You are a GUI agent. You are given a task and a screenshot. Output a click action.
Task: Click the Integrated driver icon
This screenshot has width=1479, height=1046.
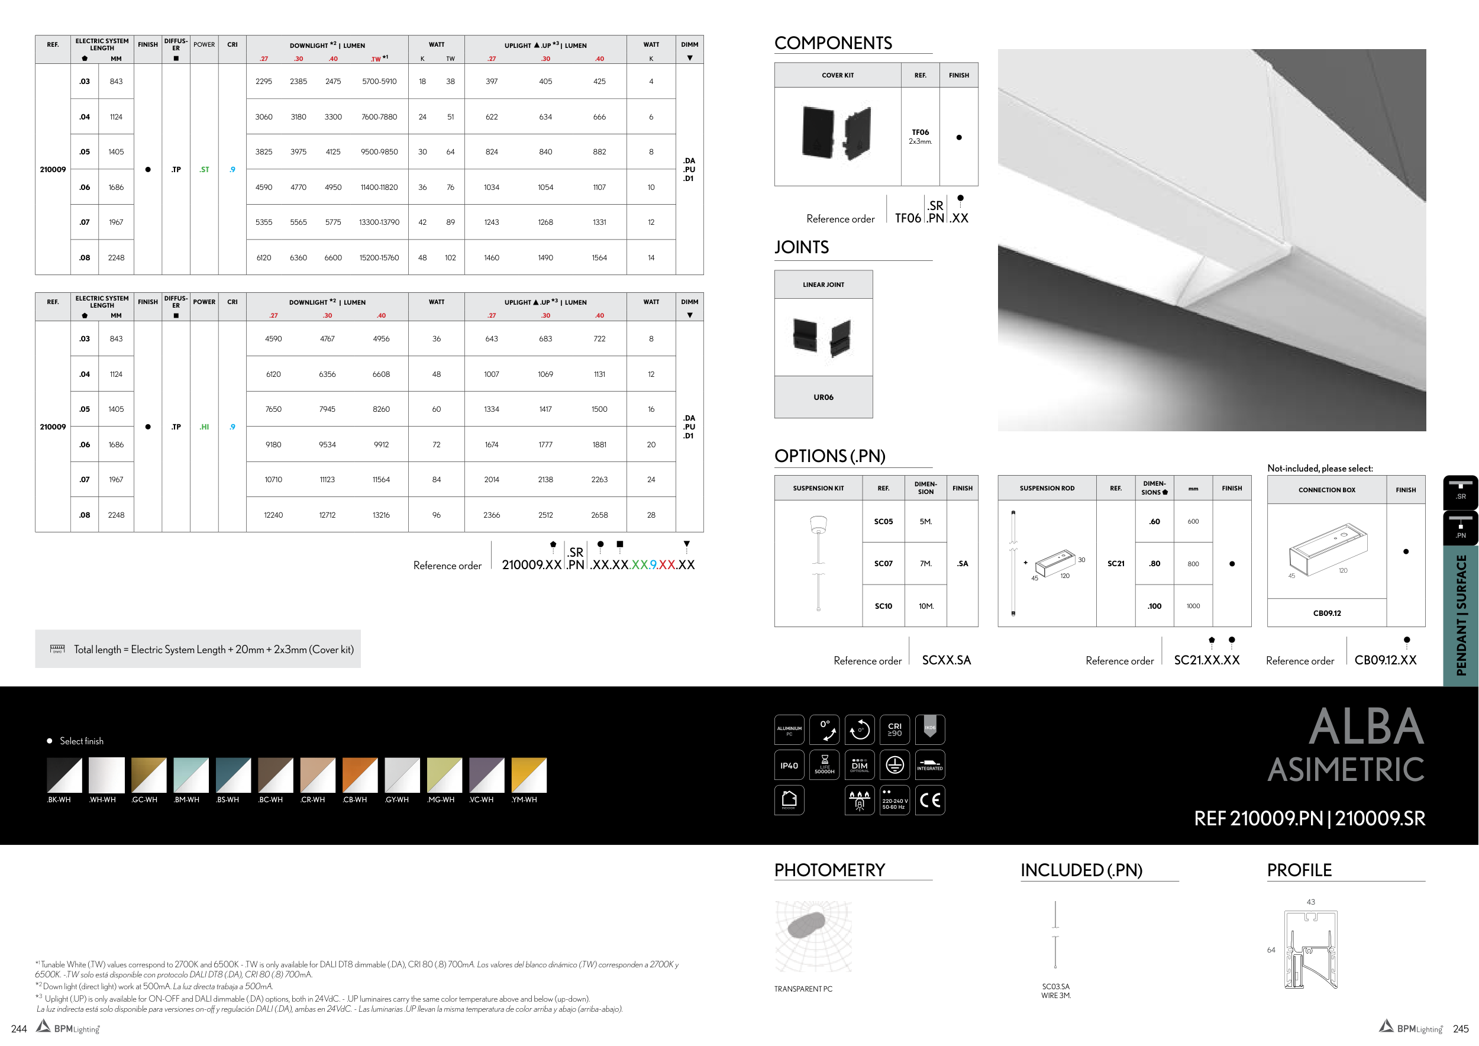click(x=929, y=765)
